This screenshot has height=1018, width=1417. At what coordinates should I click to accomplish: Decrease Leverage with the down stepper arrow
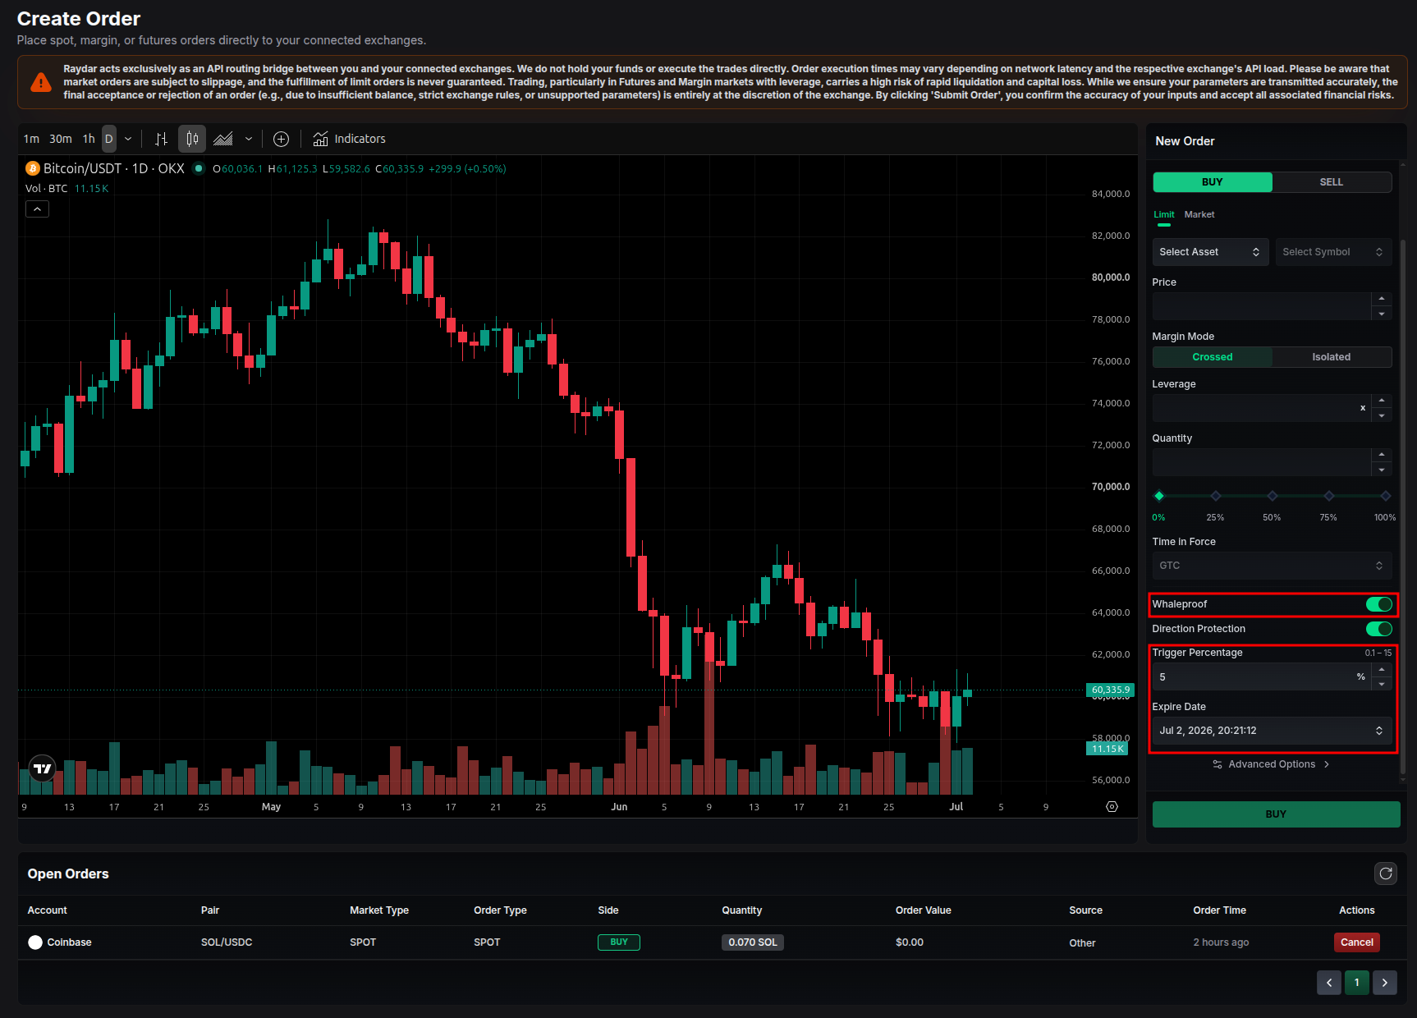[x=1382, y=415]
